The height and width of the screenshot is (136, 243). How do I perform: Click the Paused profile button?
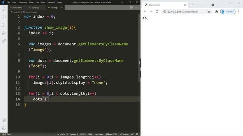point(228,12)
